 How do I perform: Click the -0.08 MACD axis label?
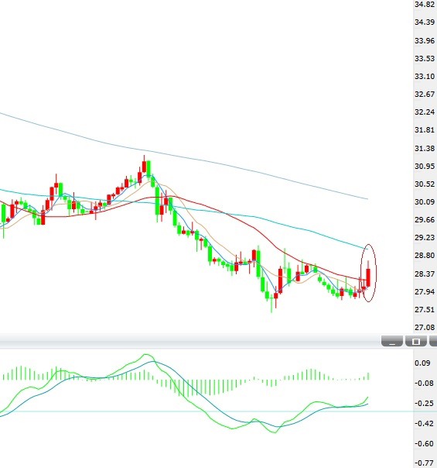coord(424,384)
